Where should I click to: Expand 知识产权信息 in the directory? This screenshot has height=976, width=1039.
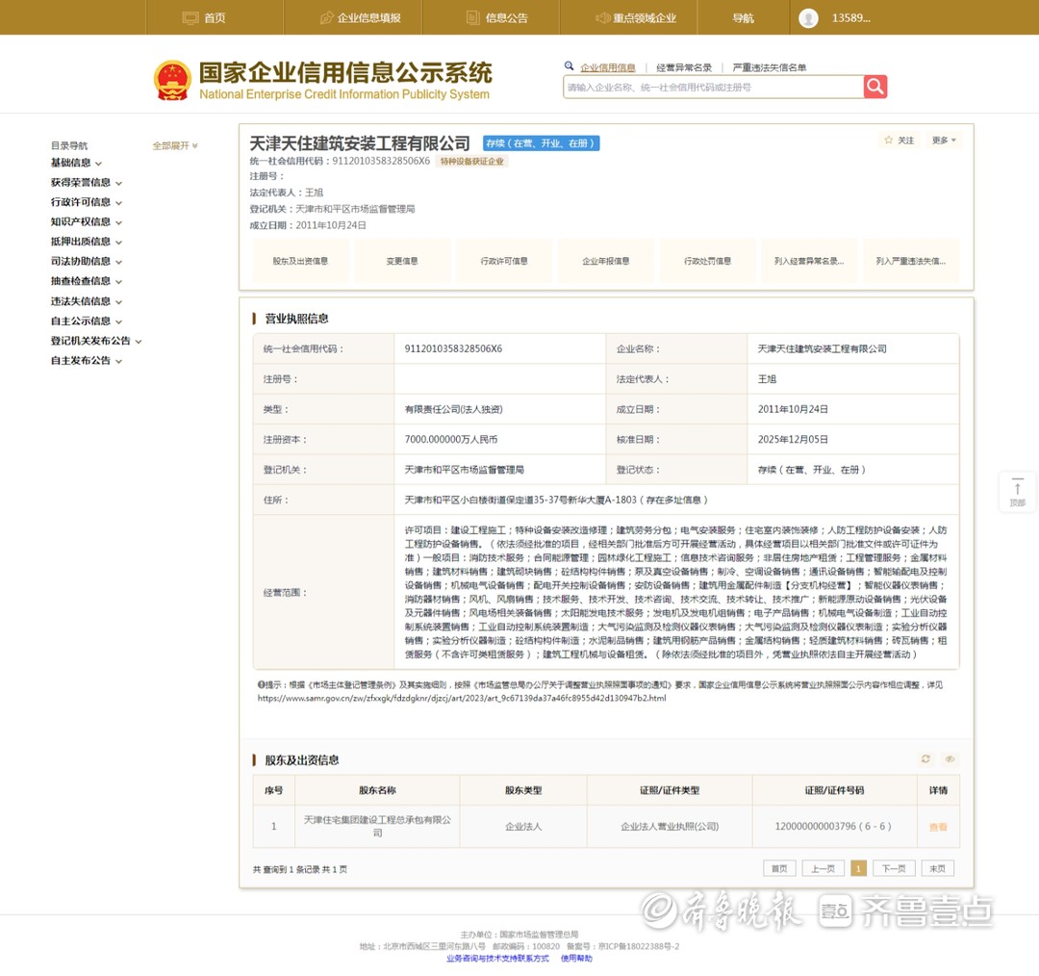pos(87,222)
